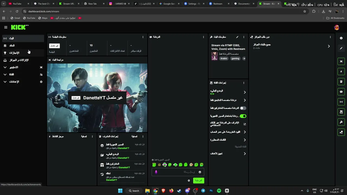Click the camera-frame icon in the right rail

pyautogui.click(x=341, y=61)
